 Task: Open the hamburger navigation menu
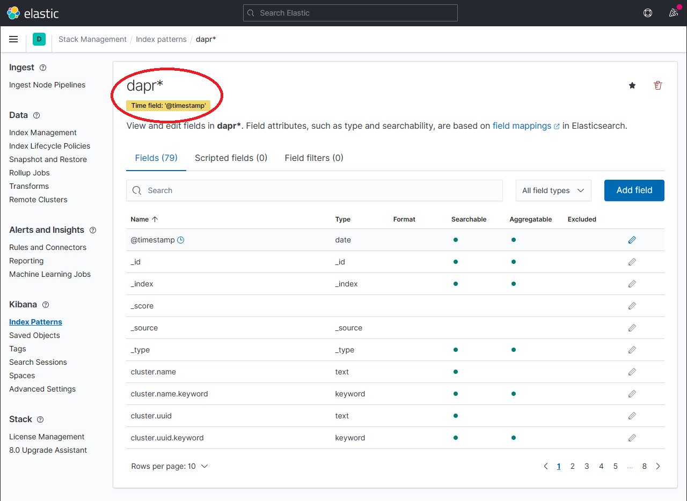click(13, 39)
